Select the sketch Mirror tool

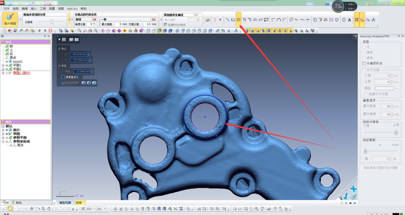point(326,20)
